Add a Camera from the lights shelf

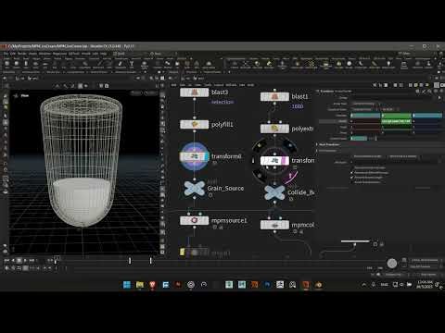click(x=235, y=65)
